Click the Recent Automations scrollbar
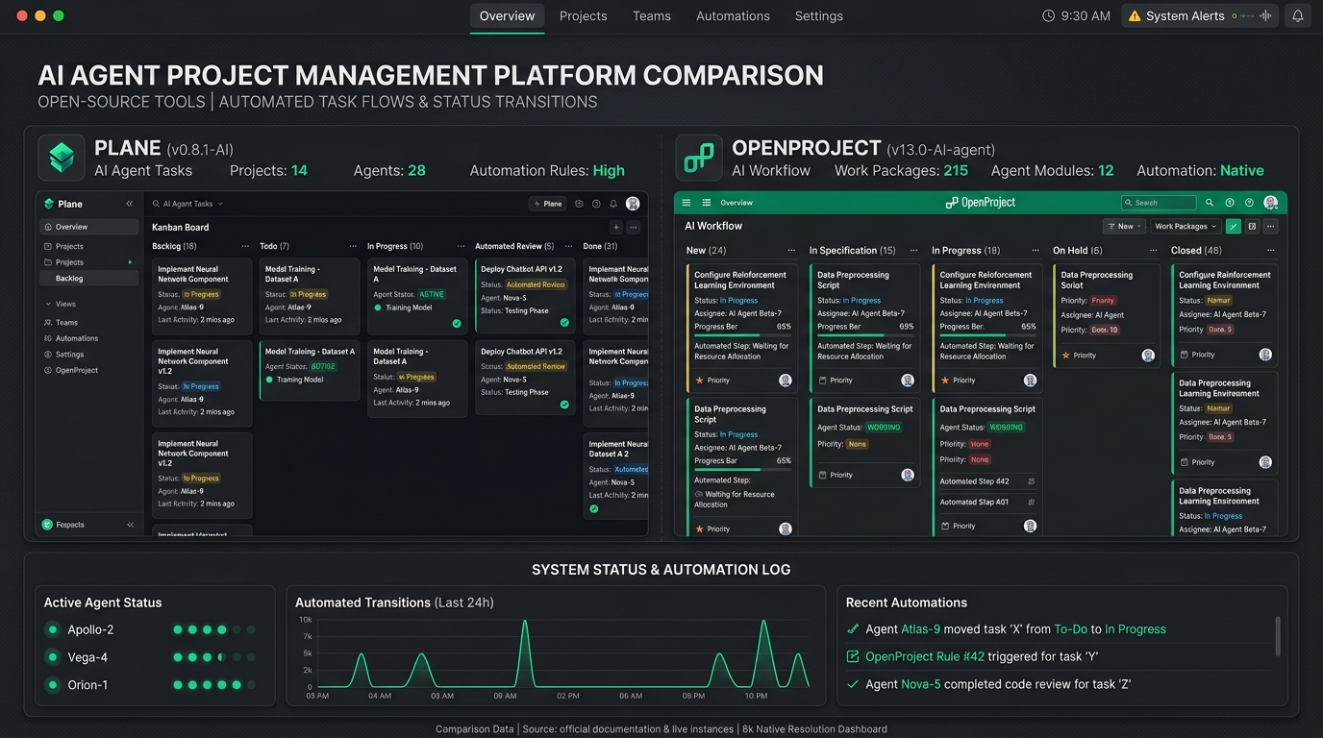The image size is (1323, 738). tap(1278, 636)
